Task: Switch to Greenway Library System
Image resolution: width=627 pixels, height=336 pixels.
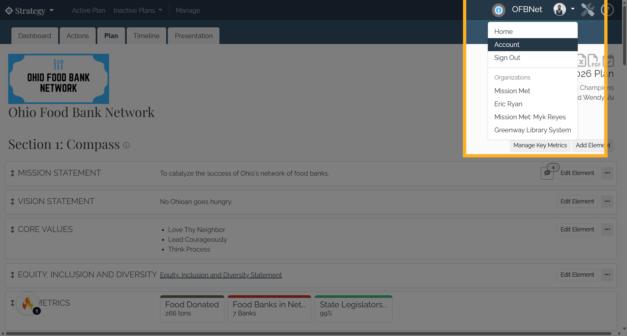Action: click(533, 130)
